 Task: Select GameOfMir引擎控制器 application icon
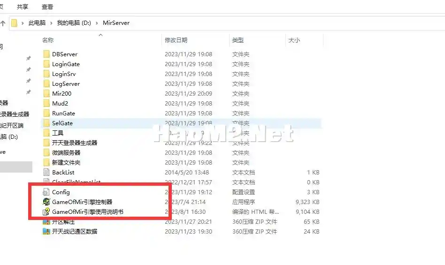[46, 202]
